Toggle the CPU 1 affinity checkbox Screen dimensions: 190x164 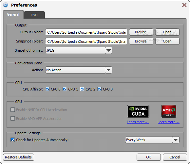click(65, 89)
